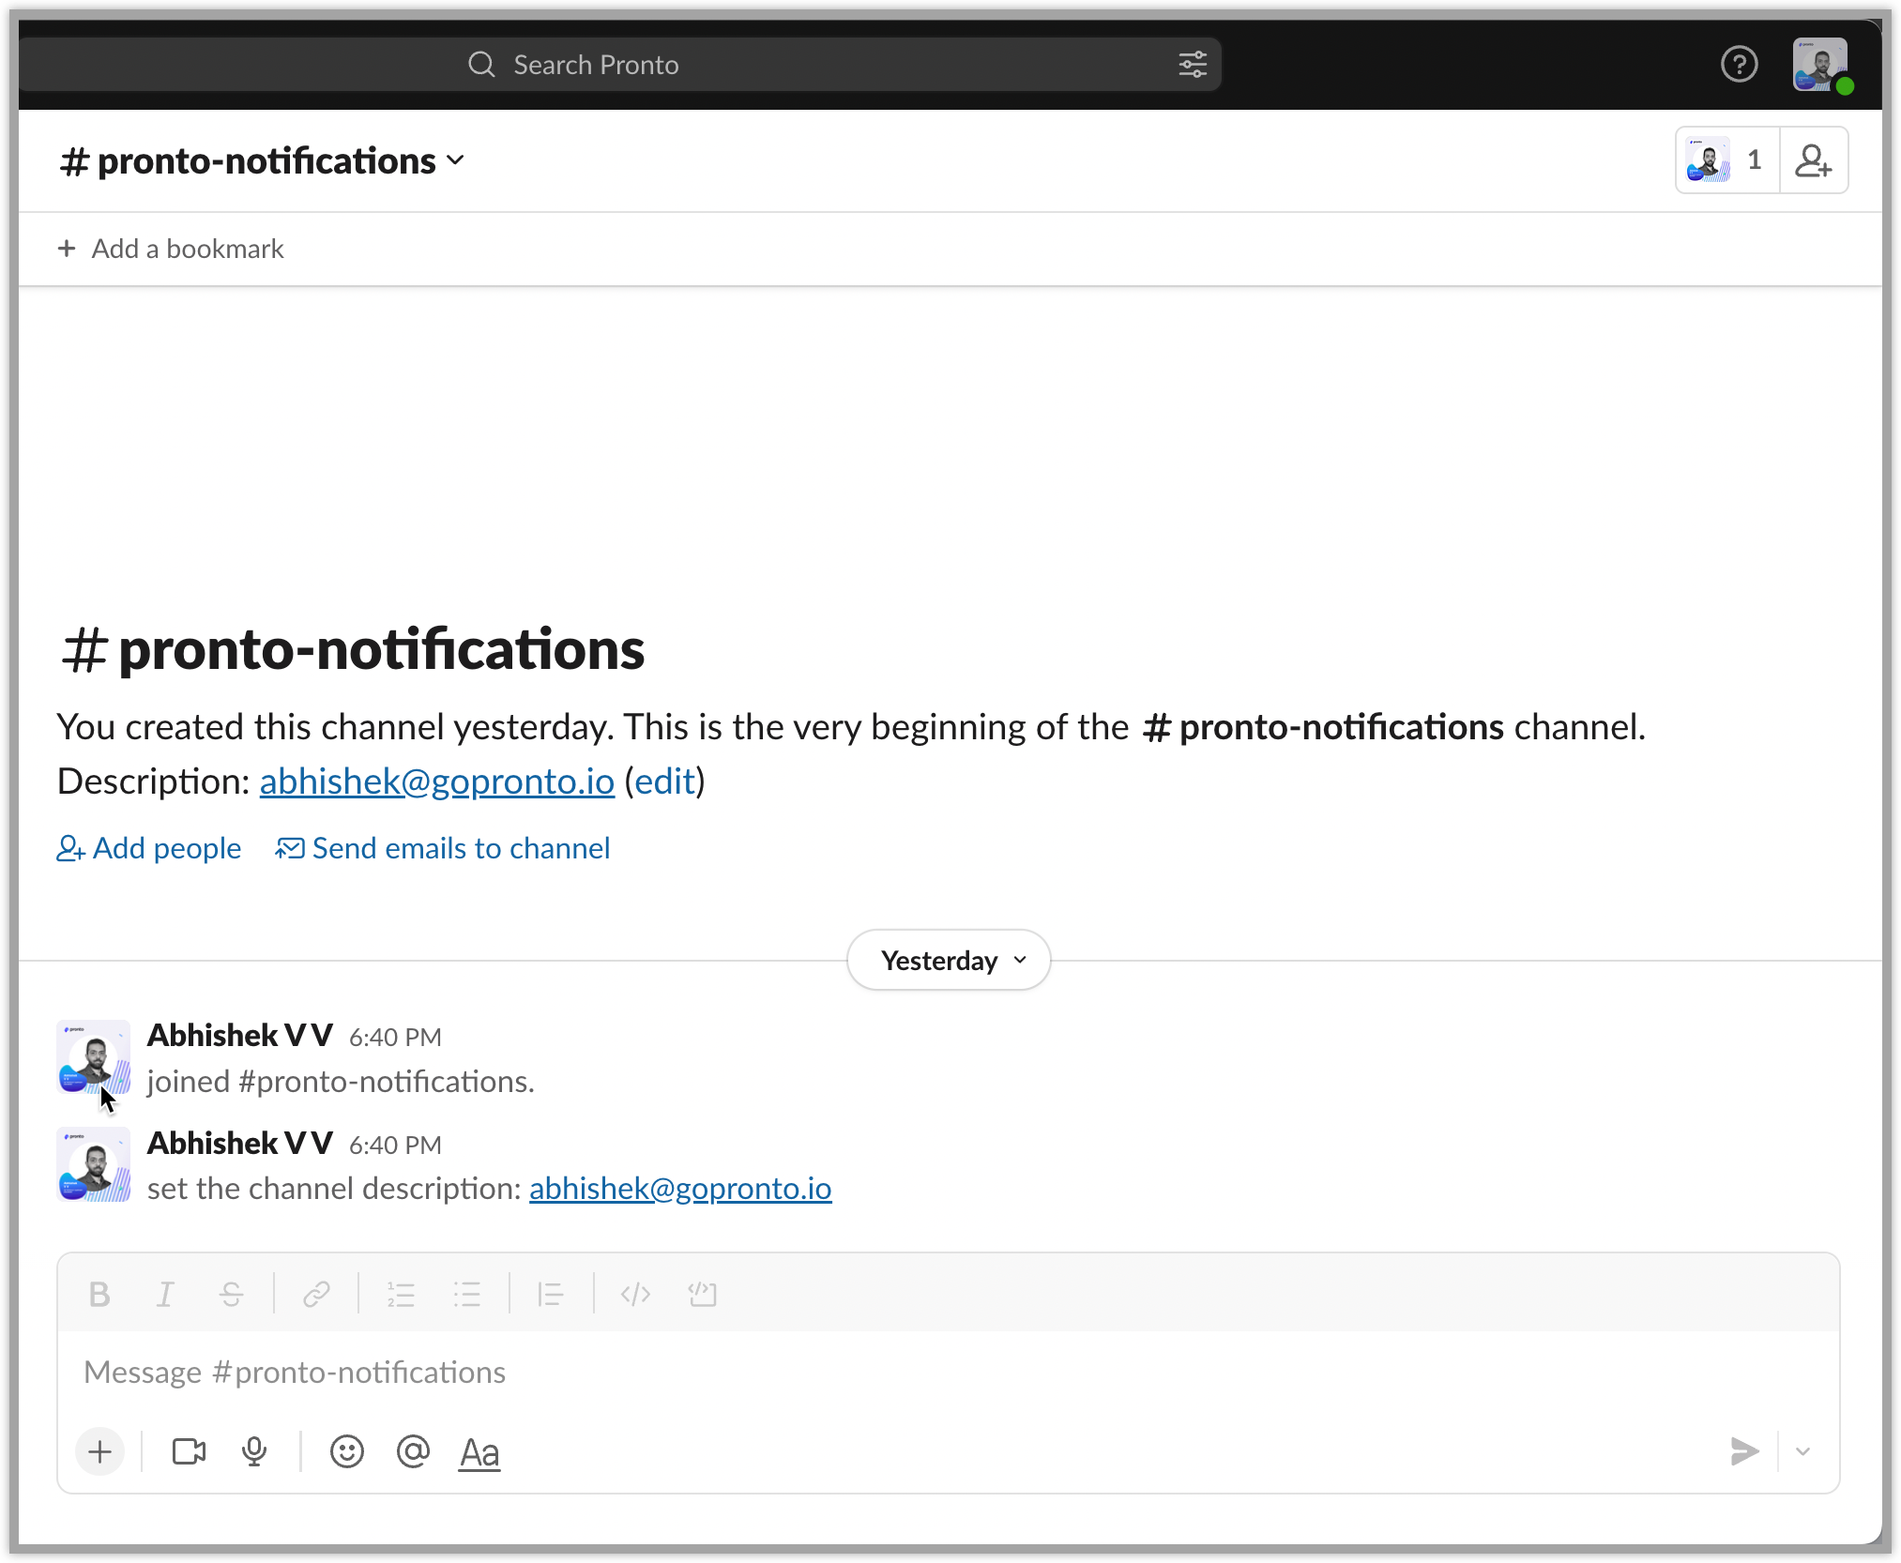Open Abhishek V V avatar on joined message
This screenshot has height=1563, width=1901.
(93, 1057)
